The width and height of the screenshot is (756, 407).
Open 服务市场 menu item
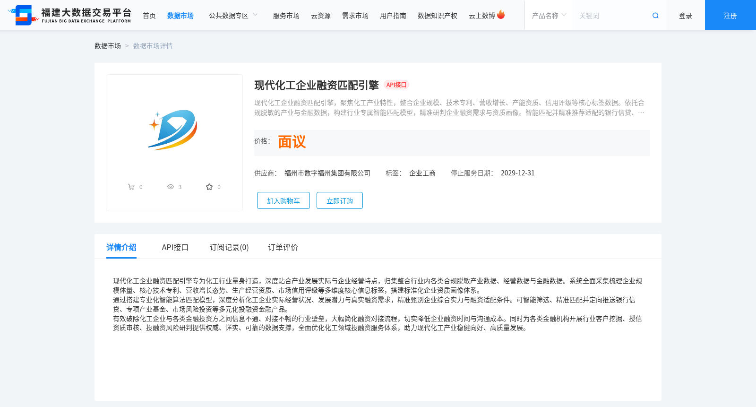pyautogui.click(x=286, y=16)
